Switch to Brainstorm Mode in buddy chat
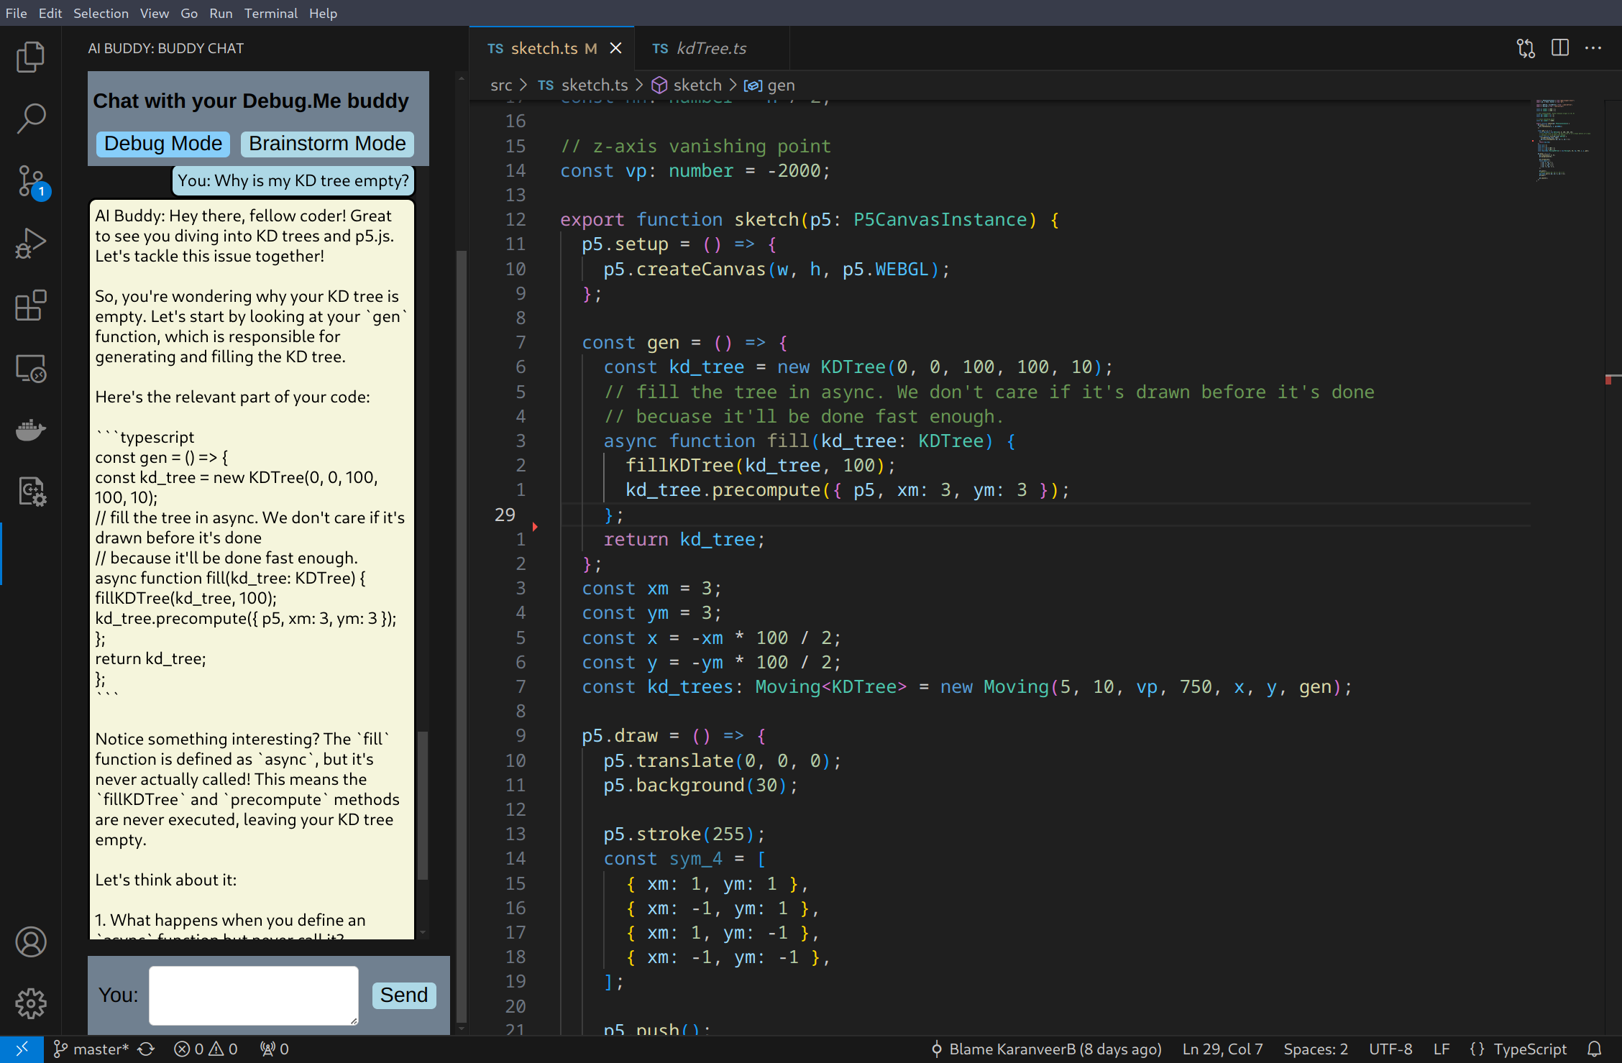The image size is (1622, 1063). tap(327, 144)
